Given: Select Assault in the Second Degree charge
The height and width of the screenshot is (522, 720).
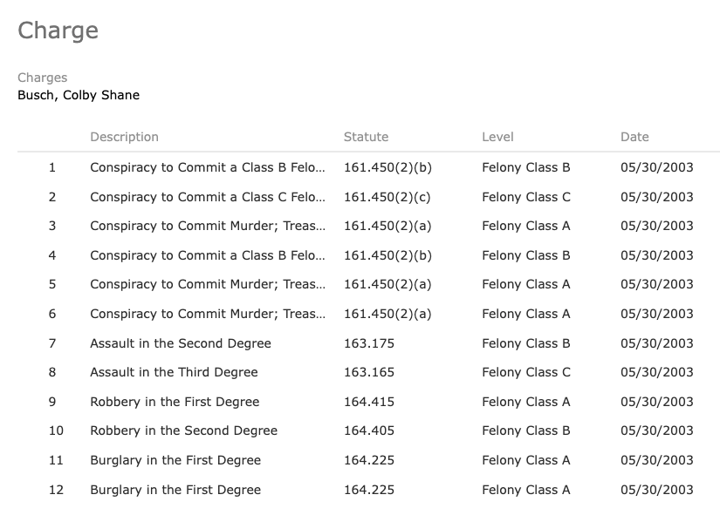Looking at the screenshot, I should coord(181,343).
